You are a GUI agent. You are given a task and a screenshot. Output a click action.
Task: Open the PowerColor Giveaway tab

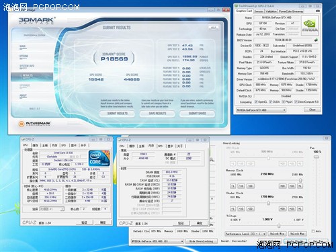(x=291, y=11)
